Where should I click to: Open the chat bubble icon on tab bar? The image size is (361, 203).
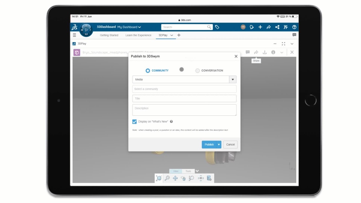[x=294, y=35]
